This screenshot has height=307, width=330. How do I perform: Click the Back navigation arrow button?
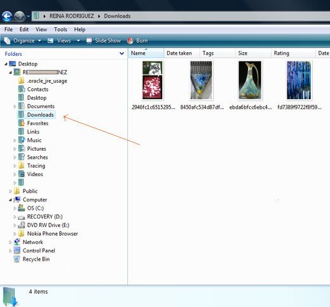tap(7, 16)
